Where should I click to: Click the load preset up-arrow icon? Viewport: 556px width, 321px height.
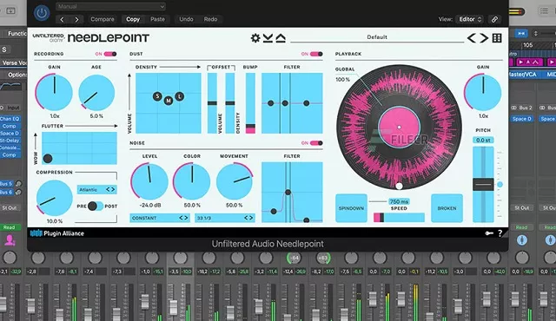[x=281, y=38]
